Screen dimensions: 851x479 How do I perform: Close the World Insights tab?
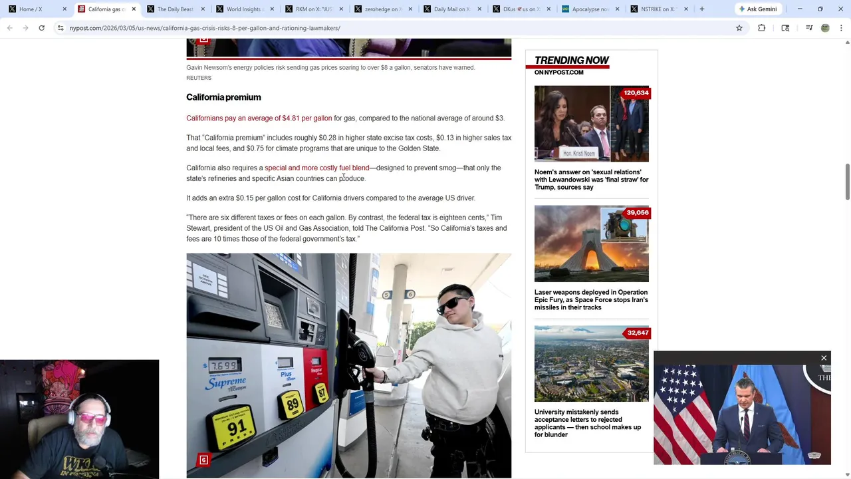point(272,9)
